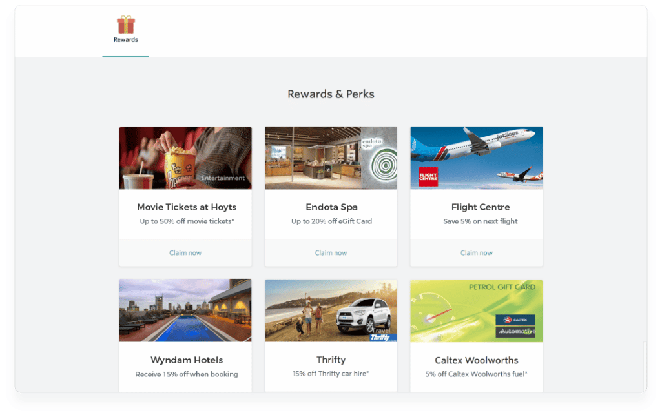Select the Flight Centre title
This screenshot has width=662, height=417.
pos(481,207)
